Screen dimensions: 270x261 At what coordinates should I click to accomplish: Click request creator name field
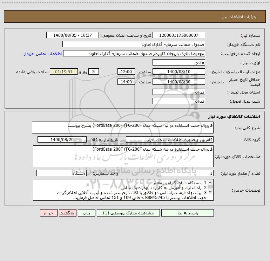click(134, 53)
